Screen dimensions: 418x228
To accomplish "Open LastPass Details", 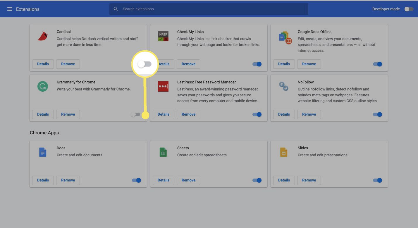I will pyautogui.click(x=164, y=114).
